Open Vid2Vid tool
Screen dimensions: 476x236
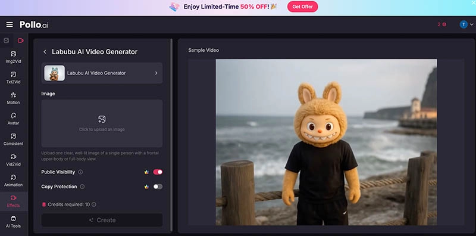[x=13, y=160]
